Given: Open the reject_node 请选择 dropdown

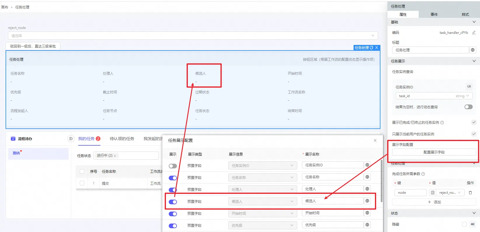Looking at the screenshot, I should coord(193,36).
